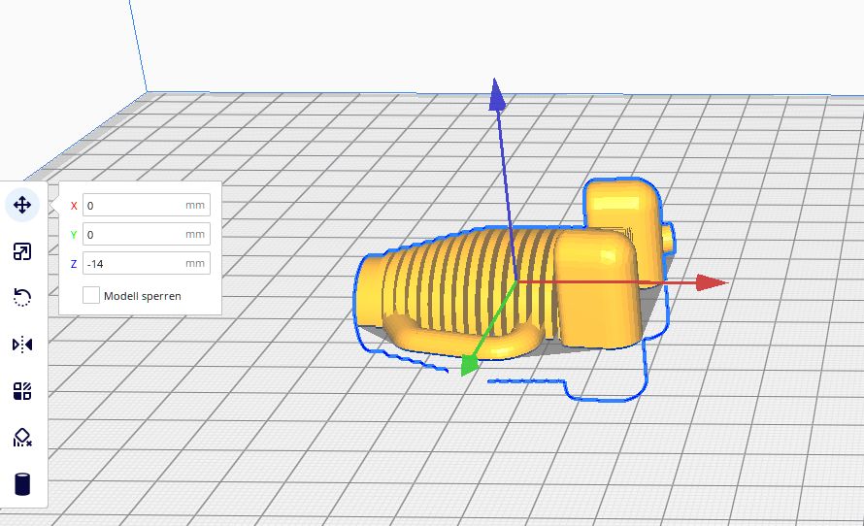Click the Modell sperren label text
The image size is (864, 526).
click(142, 296)
